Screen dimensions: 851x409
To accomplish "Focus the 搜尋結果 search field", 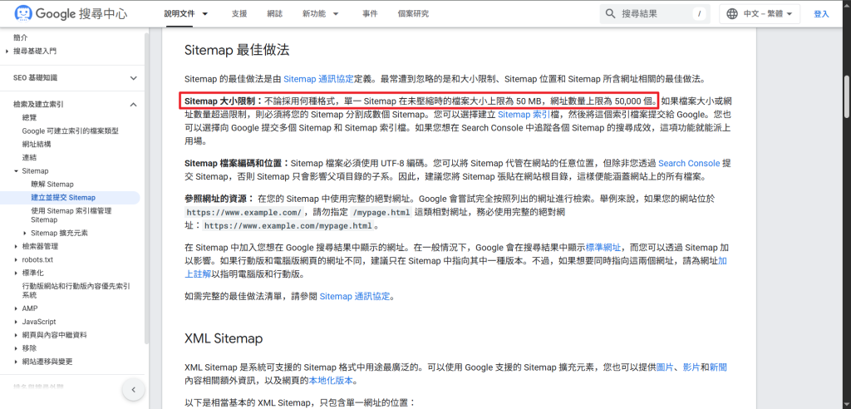I will click(x=655, y=13).
